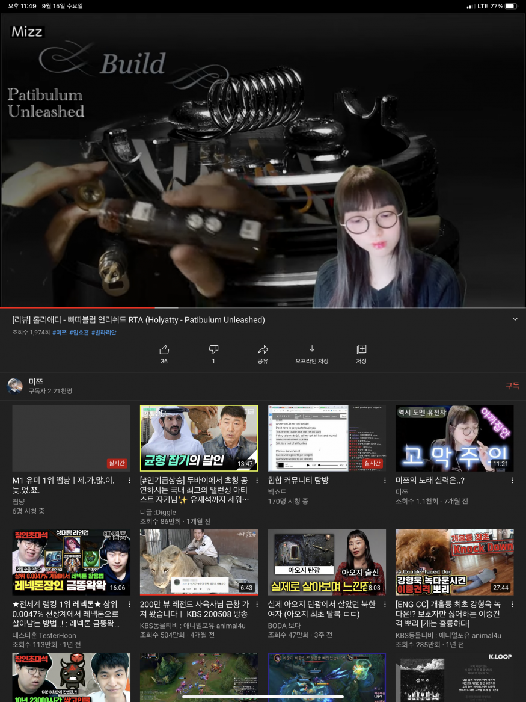Open the #미쯔 hashtag link
The width and height of the screenshot is (526, 702).
pos(60,332)
